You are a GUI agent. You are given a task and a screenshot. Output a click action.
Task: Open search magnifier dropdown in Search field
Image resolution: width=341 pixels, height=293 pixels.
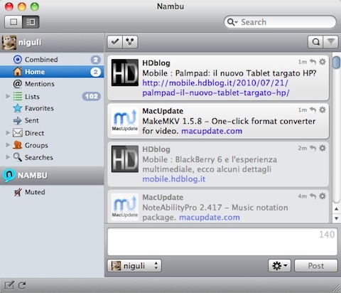tap(232, 22)
